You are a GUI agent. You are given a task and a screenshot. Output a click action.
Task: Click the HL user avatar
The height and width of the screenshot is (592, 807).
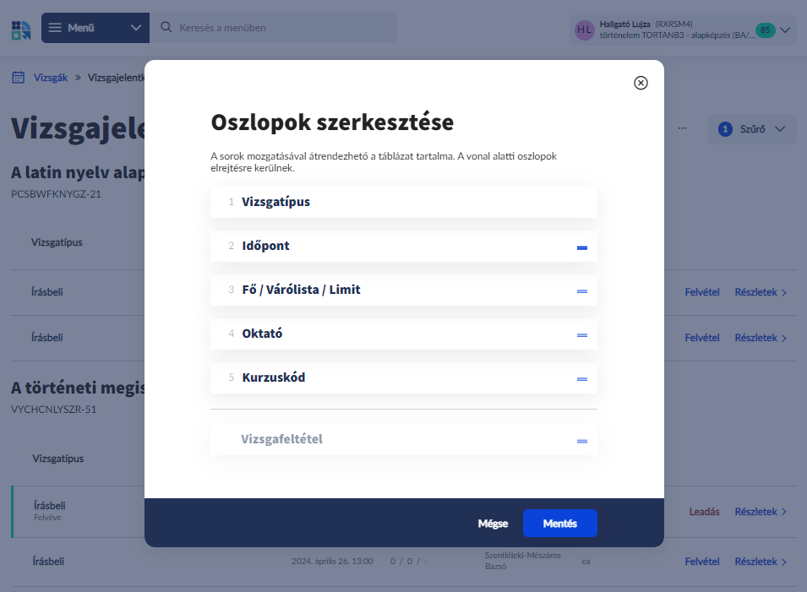click(x=584, y=30)
